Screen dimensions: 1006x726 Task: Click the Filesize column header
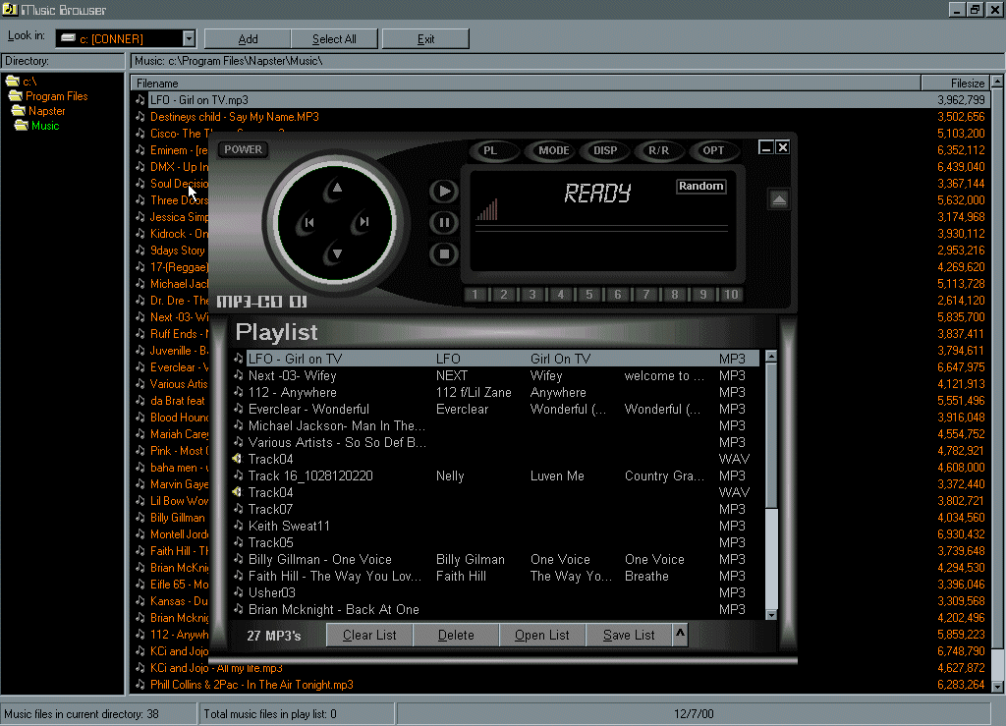(956, 84)
